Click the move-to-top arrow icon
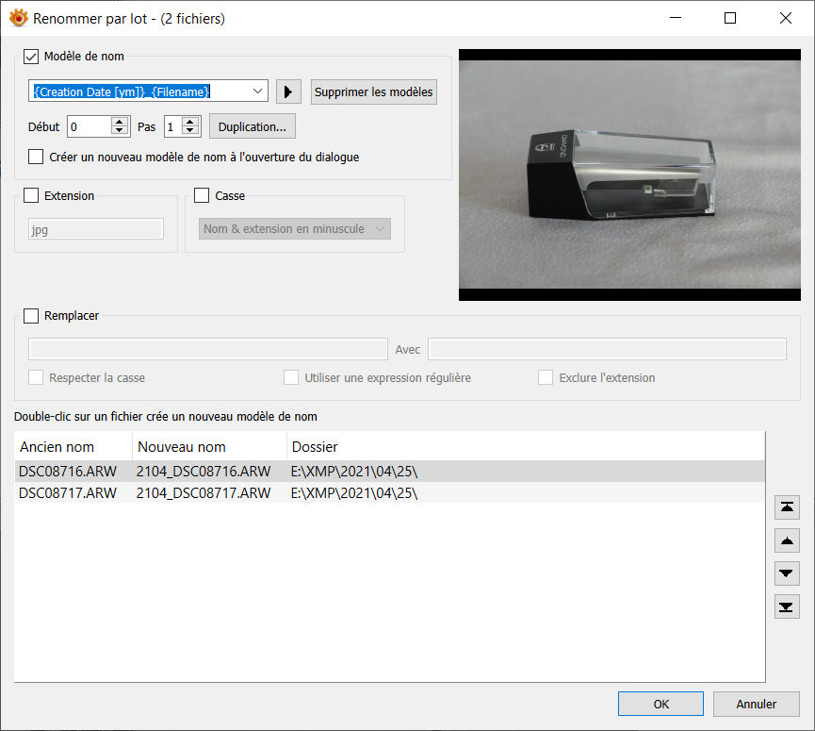Screen dimensions: 815x731 pyautogui.click(x=787, y=507)
